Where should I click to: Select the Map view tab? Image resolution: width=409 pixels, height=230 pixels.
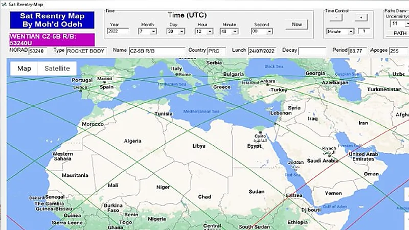[x=24, y=68]
